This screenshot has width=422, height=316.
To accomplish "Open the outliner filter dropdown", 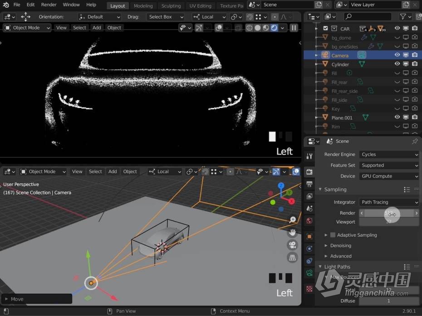I will [405, 17].
